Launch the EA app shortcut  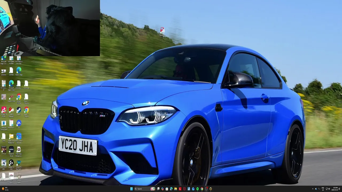coord(19,124)
